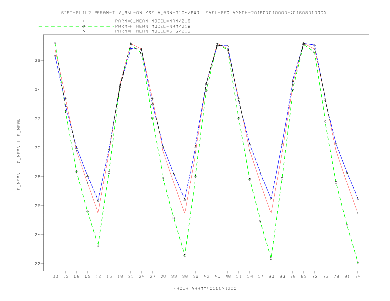Click x-axis tick label 57
The width and height of the screenshot is (390, 301).
coord(260,276)
